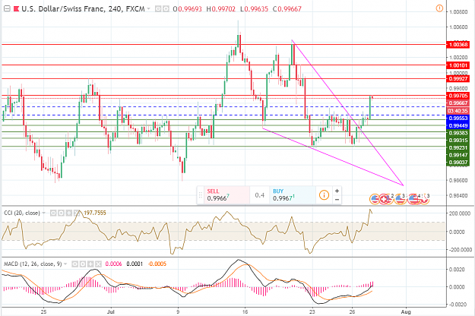Screen dimensions: 475x316
Task: Click the 03:40:35 bar countdown label
Action: [458, 111]
